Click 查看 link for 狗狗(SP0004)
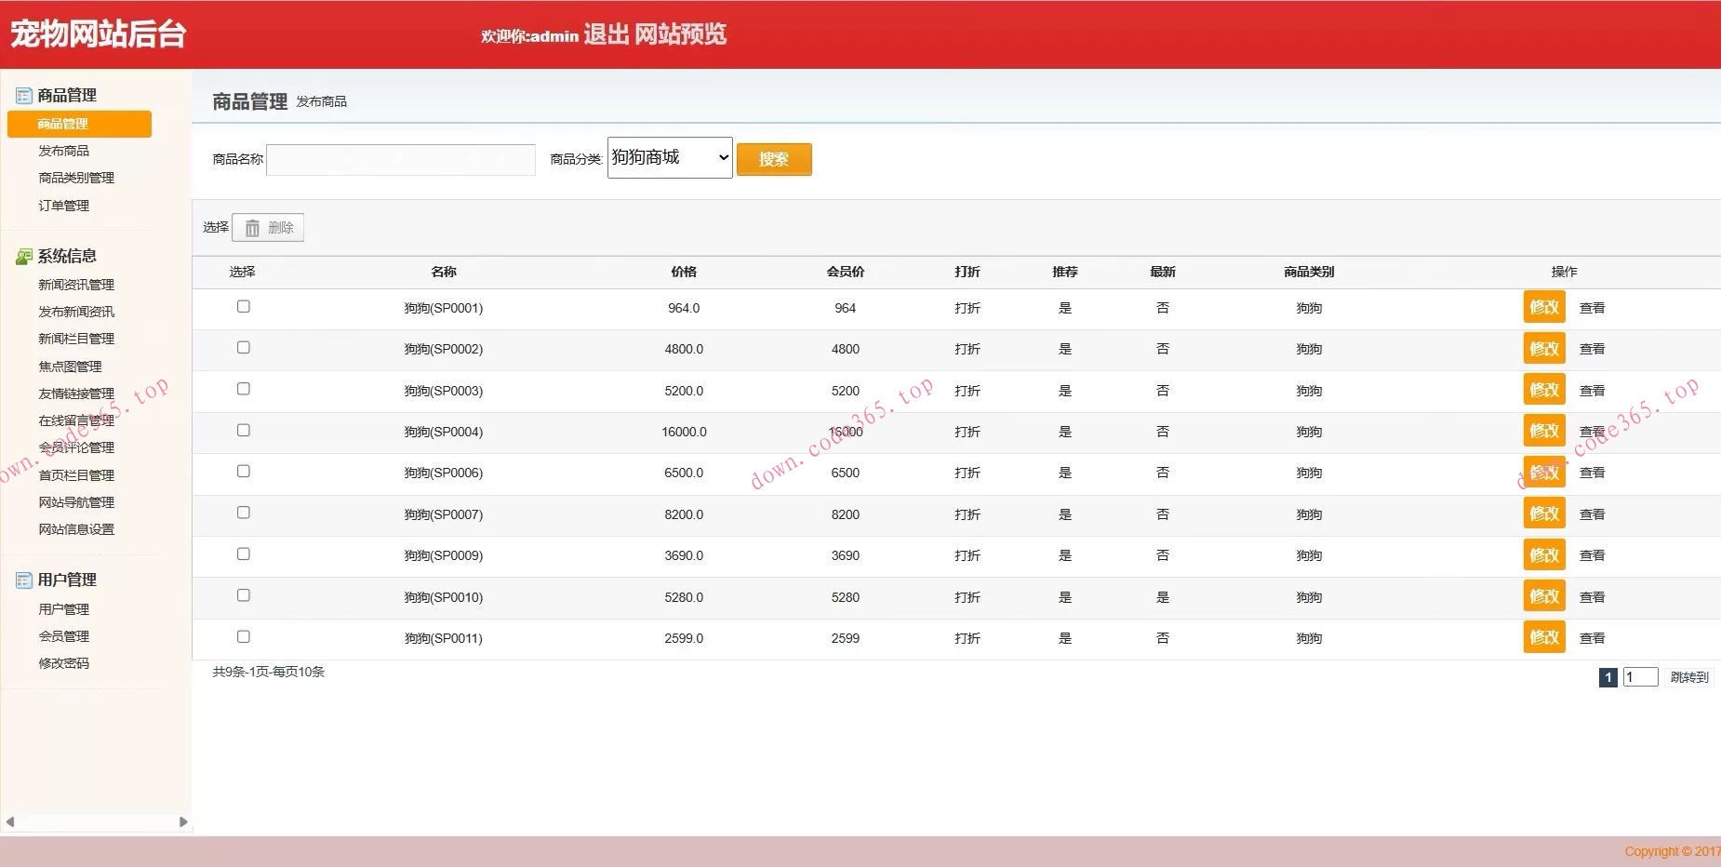 1592,432
